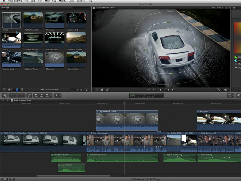241x181 pixels.
Task: Play the viewer clip
Action: click(x=161, y=90)
